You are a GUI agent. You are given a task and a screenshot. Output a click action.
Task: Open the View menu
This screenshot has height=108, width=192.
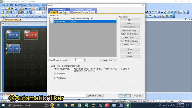pos(30,5)
